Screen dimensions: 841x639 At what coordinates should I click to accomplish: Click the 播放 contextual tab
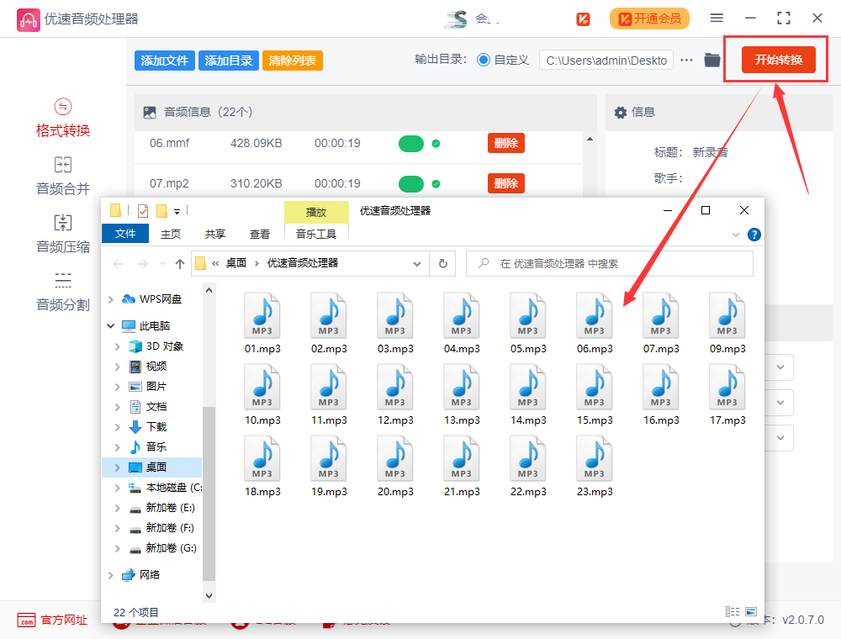pyautogui.click(x=316, y=212)
